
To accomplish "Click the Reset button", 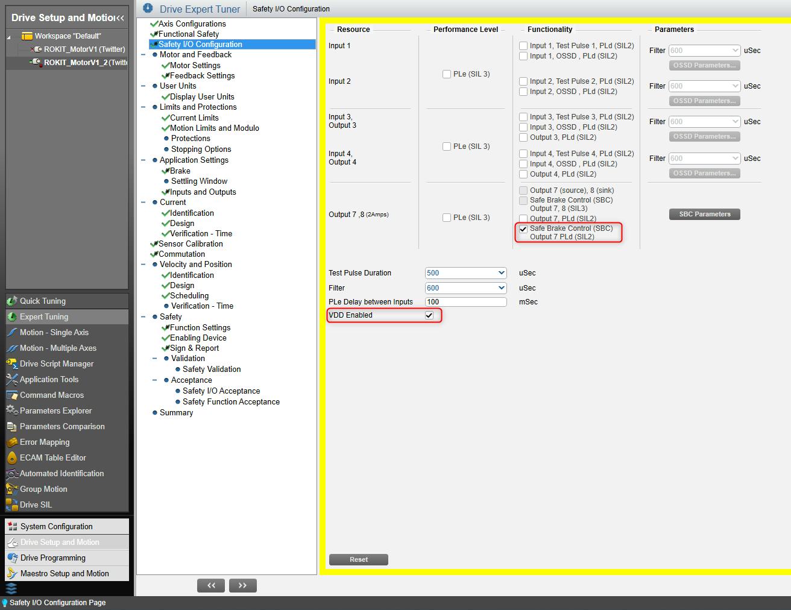I will pyautogui.click(x=358, y=559).
